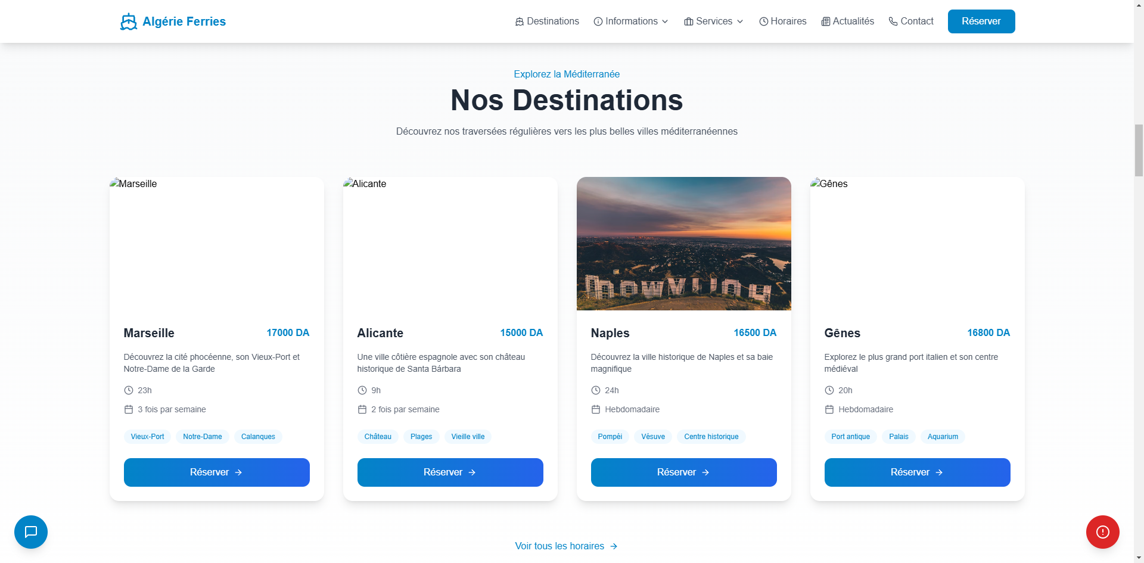Select the Pompéi tag
The width and height of the screenshot is (1144, 563).
[x=610, y=437]
